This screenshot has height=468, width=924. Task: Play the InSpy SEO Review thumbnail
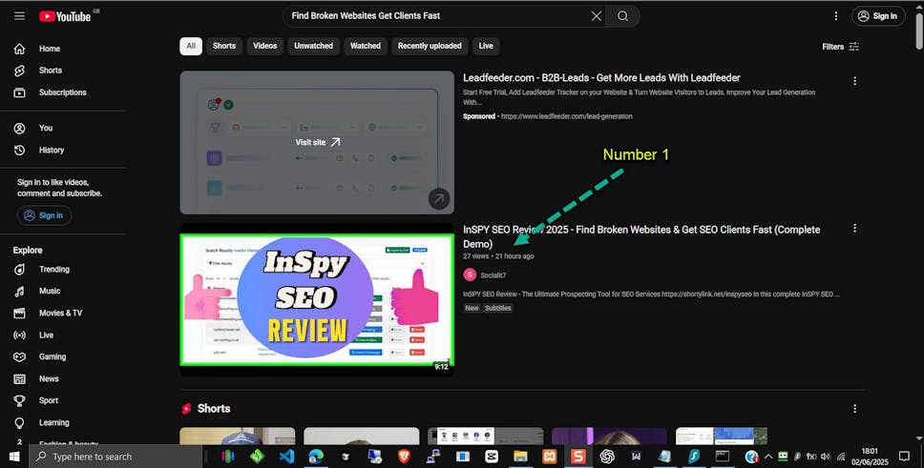[317, 299]
